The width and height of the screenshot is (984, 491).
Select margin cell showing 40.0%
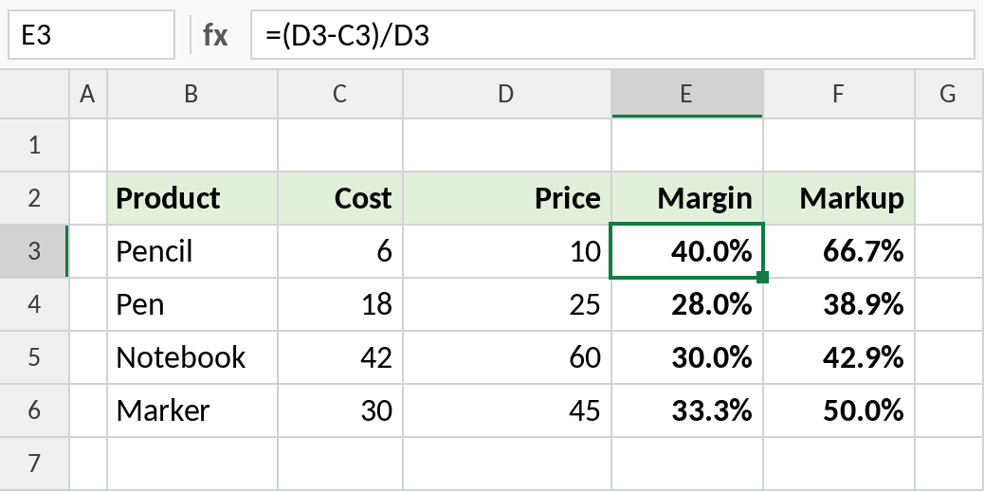pos(687,251)
